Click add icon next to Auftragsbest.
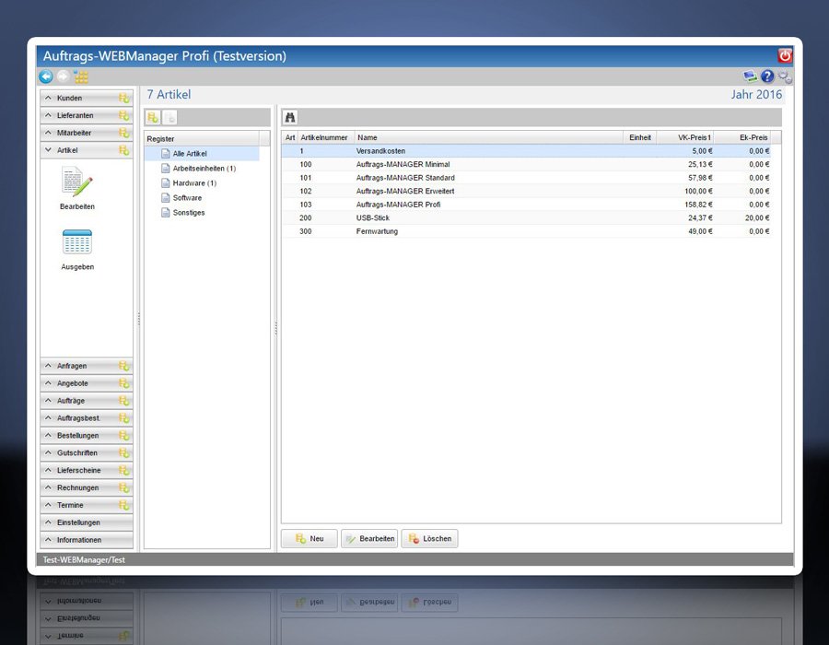The image size is (829, 645). click(123, 418)
